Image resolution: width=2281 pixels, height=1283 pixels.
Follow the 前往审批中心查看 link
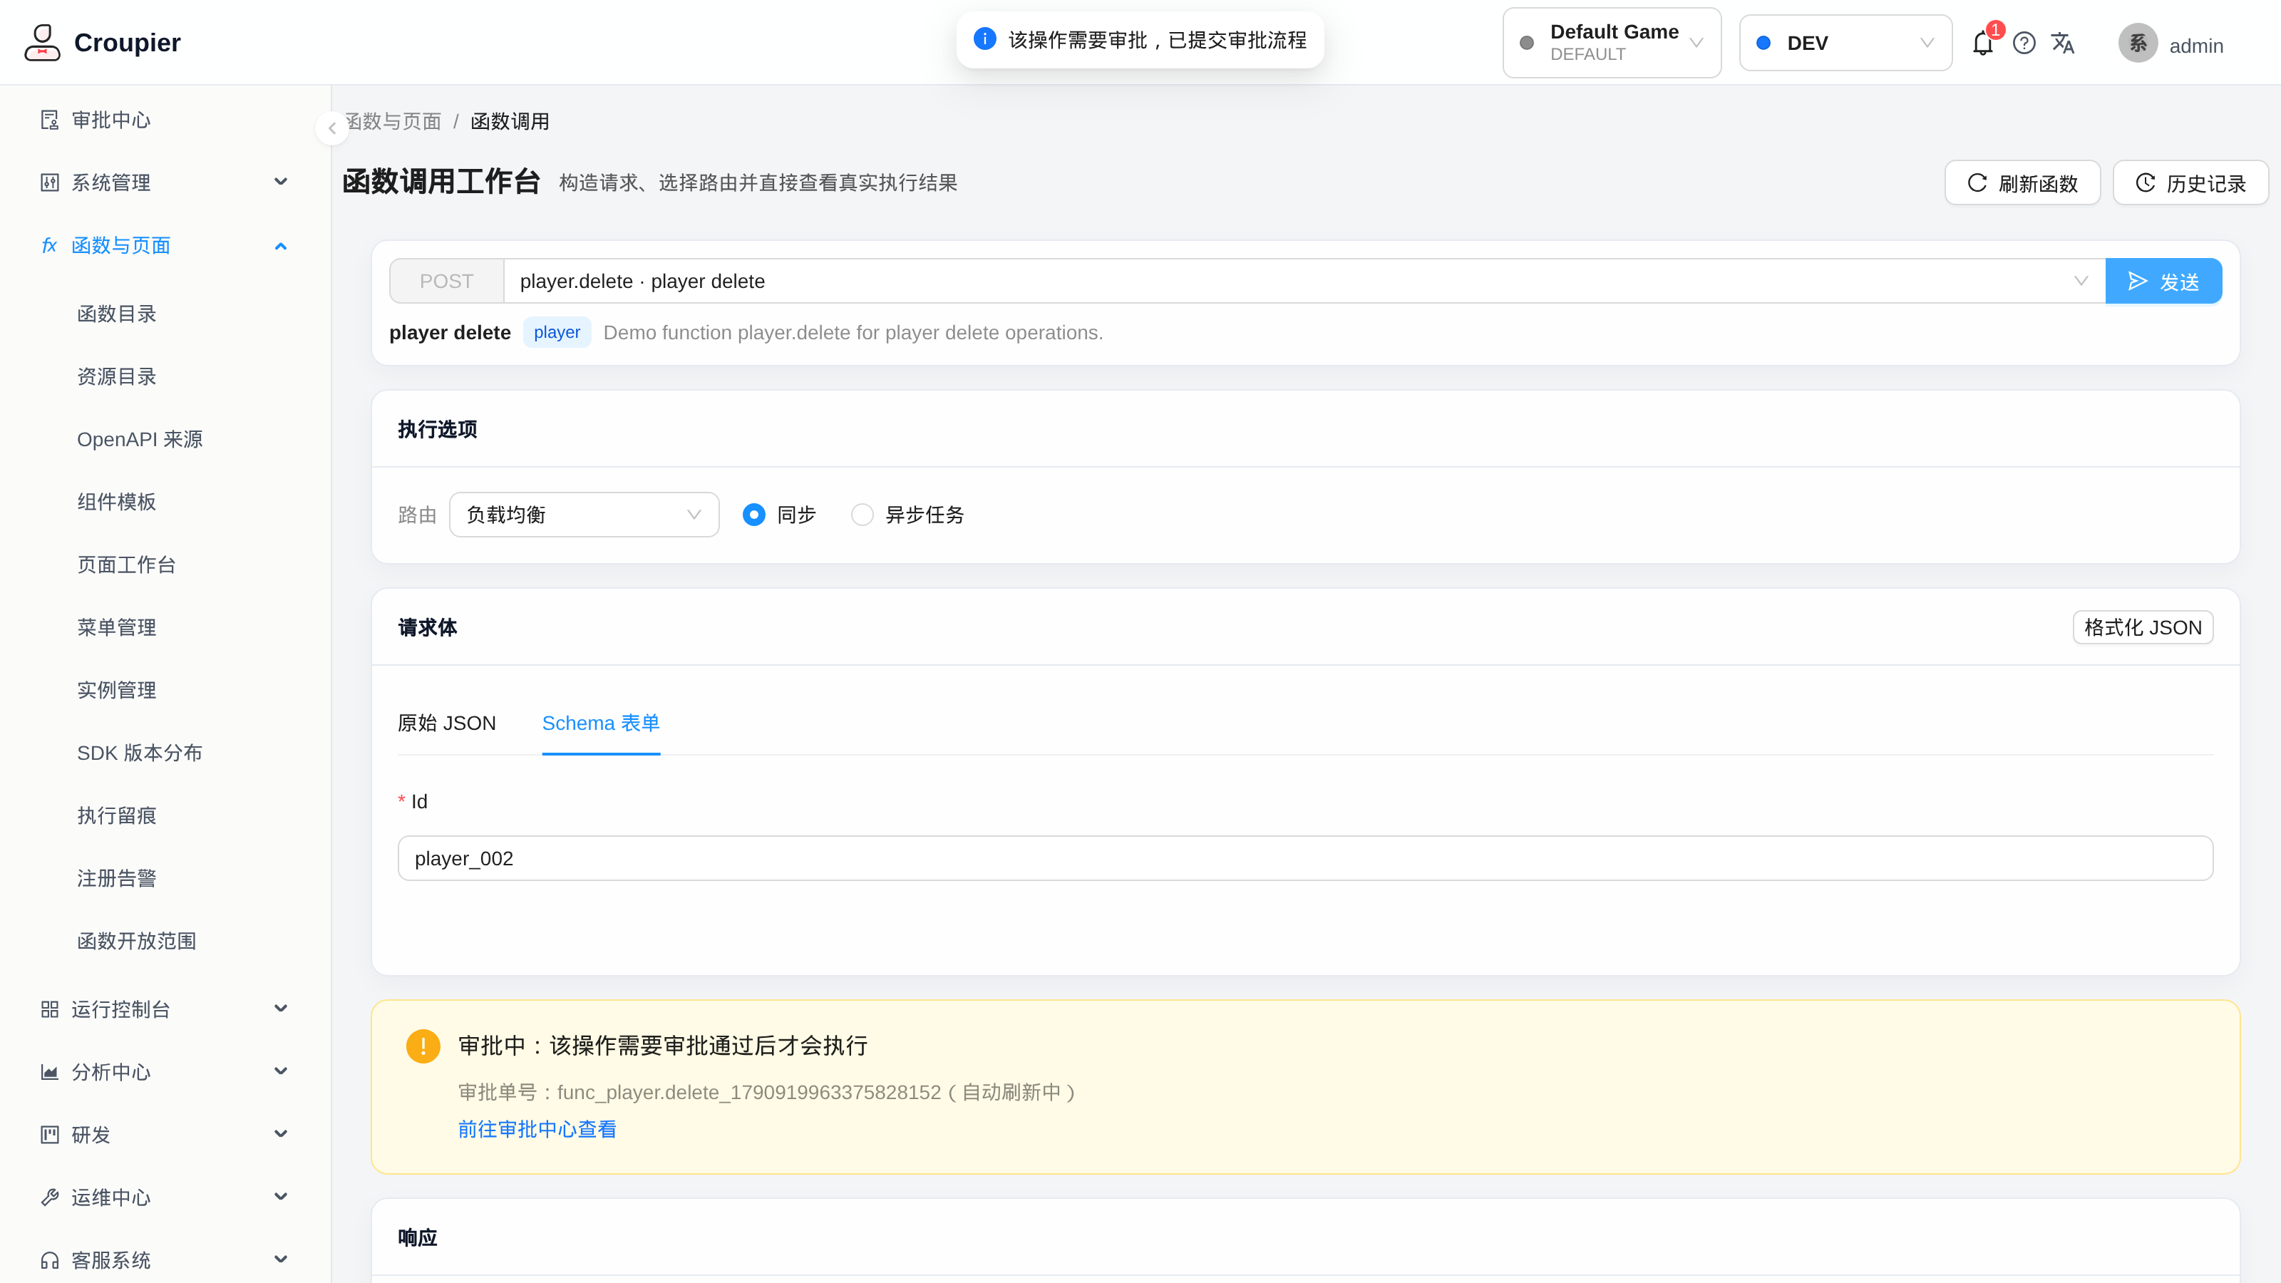[537, 1129]
